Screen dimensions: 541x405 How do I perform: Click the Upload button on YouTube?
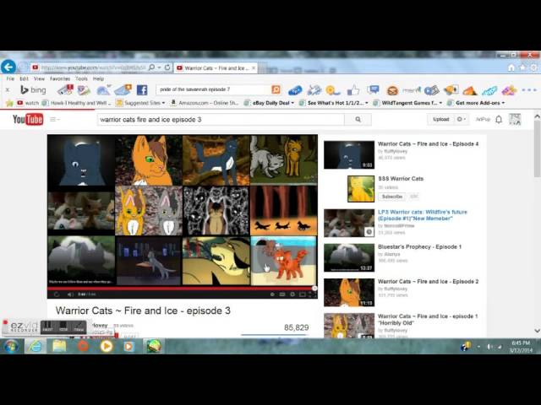(x=440, y=119)
